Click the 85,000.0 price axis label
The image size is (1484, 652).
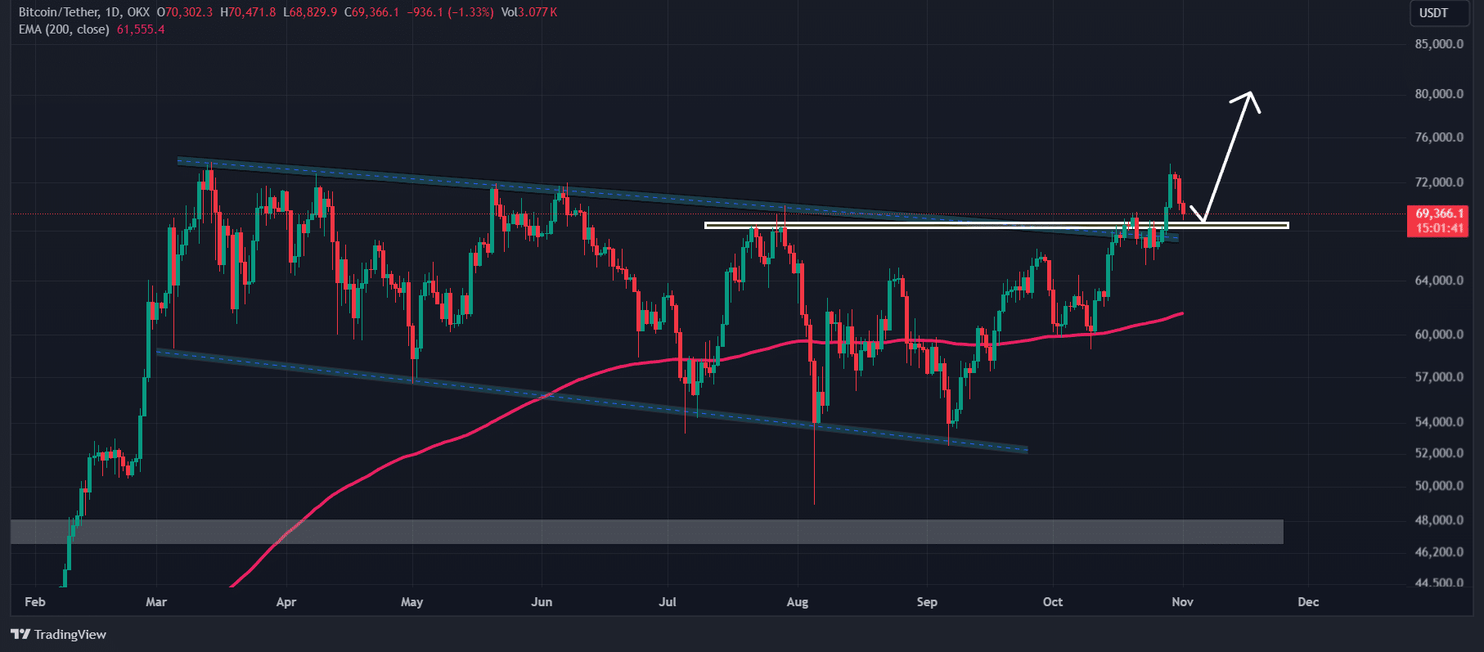click(1439, 44)
